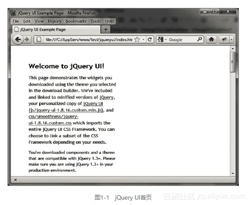Open the Tools menu
This screenshot has width=250, height=205.
point(95,21)
